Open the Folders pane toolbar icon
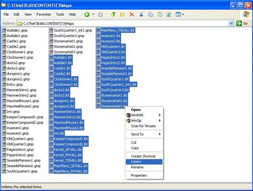This screenshot has width=253, height=191. tap(122, 14)
